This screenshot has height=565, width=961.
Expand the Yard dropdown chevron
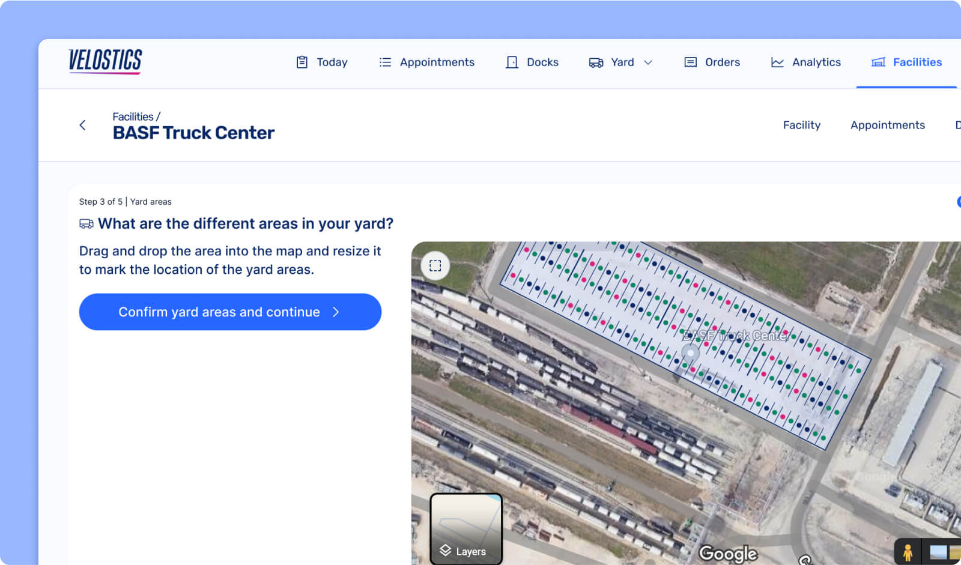tap(648, 62)
